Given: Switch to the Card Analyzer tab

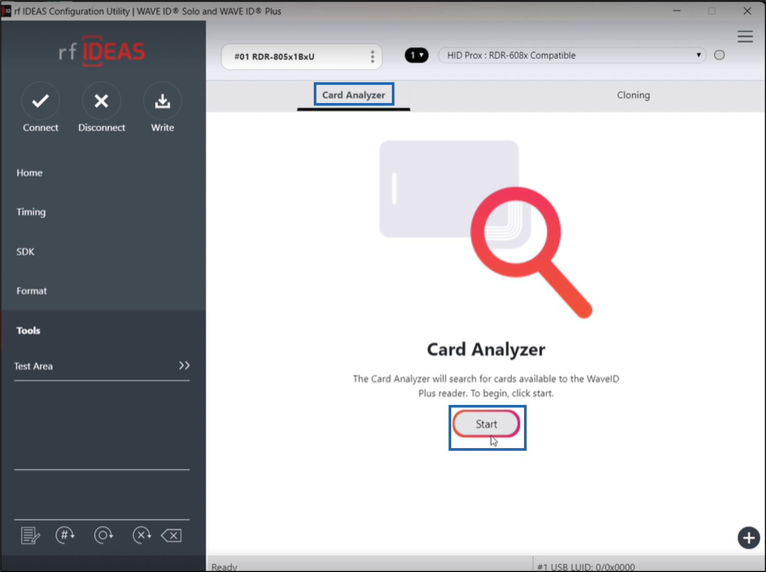Looking at the screenshot, I should pyautogui.click(x=353, y=95).
